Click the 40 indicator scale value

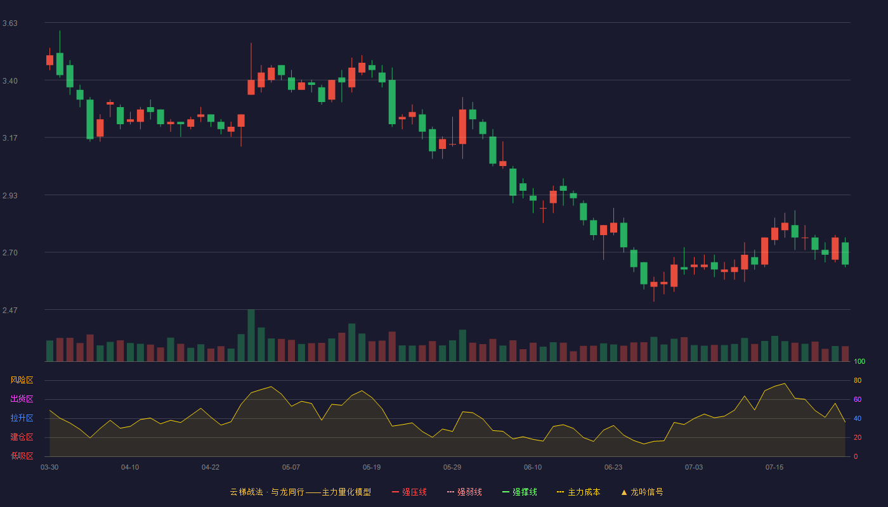tap(858, 418)
